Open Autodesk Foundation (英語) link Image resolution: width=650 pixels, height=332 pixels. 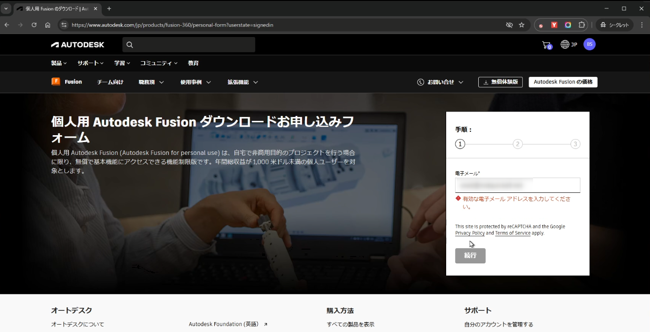(x=228, y=324)
